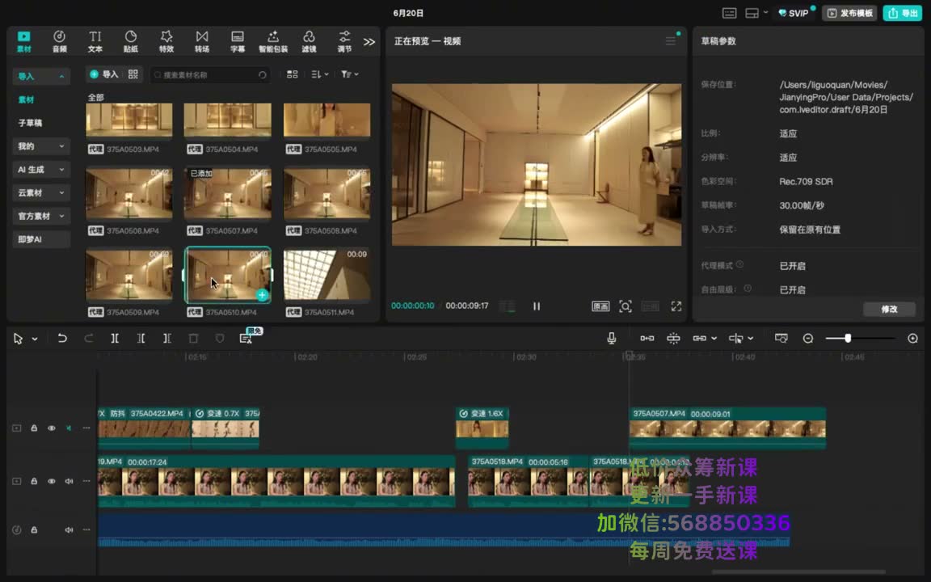Open the 特效 effects panel
The width and height of the screenshot is (931, 582).
166,41
